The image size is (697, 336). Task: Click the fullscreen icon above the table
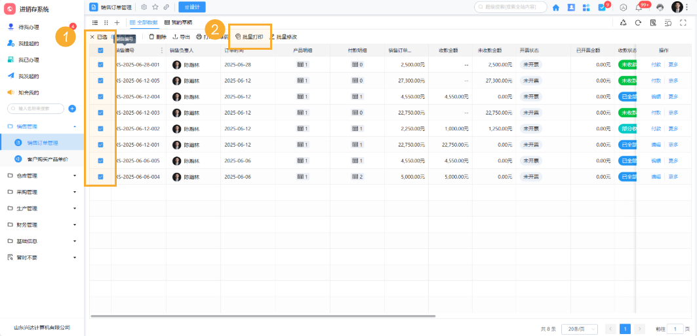pyautogui.click(x=683, y=22)
